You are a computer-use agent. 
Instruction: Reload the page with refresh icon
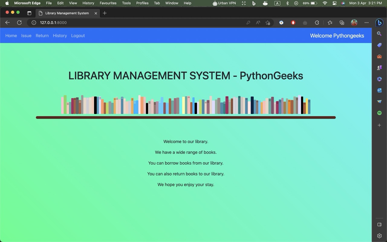click(19, 22)
